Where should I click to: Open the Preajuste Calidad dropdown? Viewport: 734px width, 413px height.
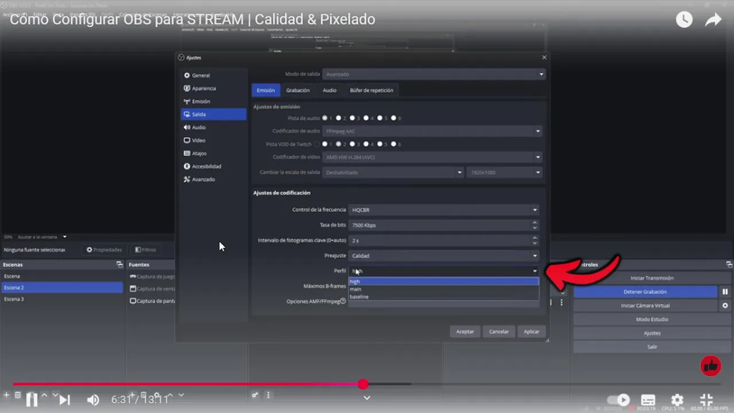tap(444, 256)
